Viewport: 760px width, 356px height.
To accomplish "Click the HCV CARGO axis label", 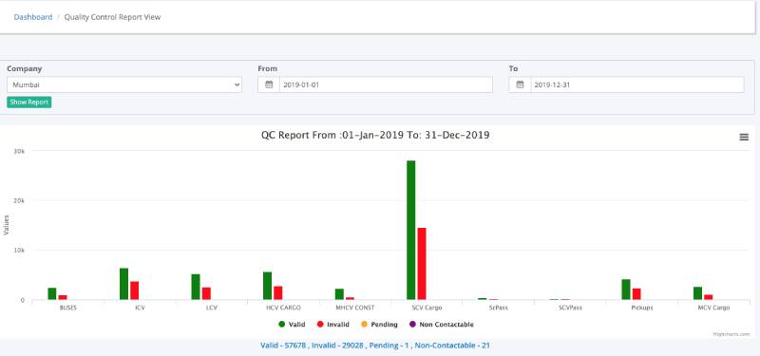I will tap(283, 308).
